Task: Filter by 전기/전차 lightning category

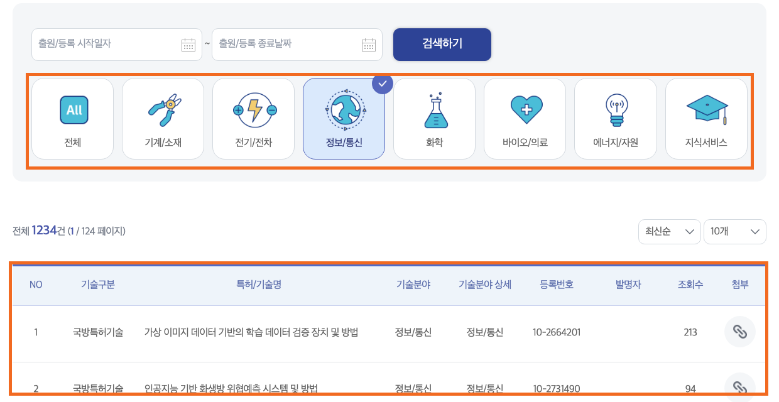Action: point(253,119)
